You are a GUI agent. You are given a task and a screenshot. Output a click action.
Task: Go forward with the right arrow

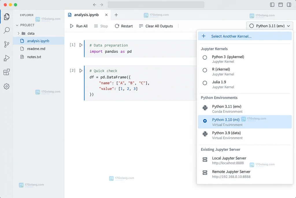(101, 5)
